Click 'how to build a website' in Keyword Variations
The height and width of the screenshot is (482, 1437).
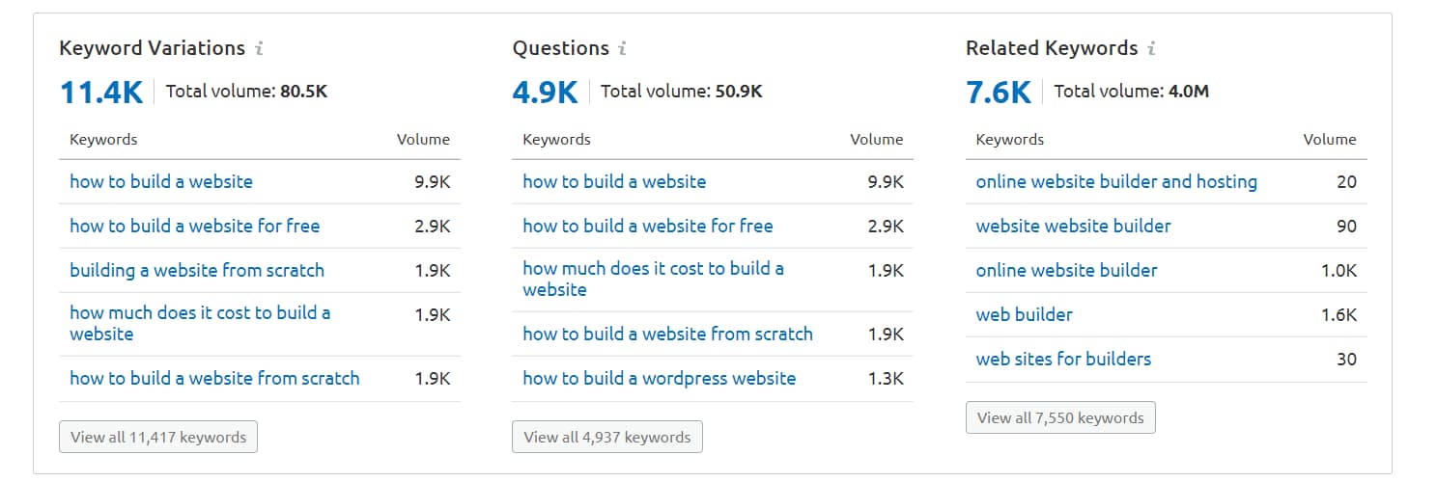point(161,182)
